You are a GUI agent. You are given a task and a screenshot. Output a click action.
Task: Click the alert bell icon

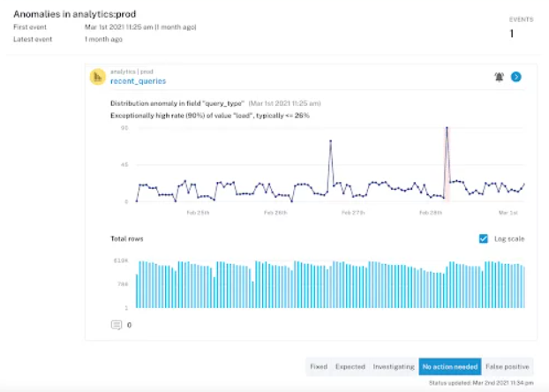tap(500, 77)
